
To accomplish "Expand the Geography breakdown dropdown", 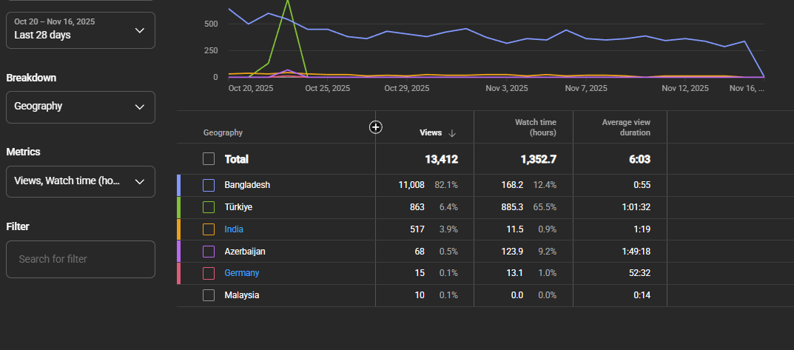I will [81, 107].
